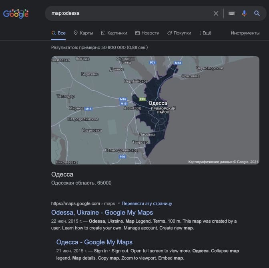Expand the Ещё menu
Screen dimensions: 269x268
(205, 33)
